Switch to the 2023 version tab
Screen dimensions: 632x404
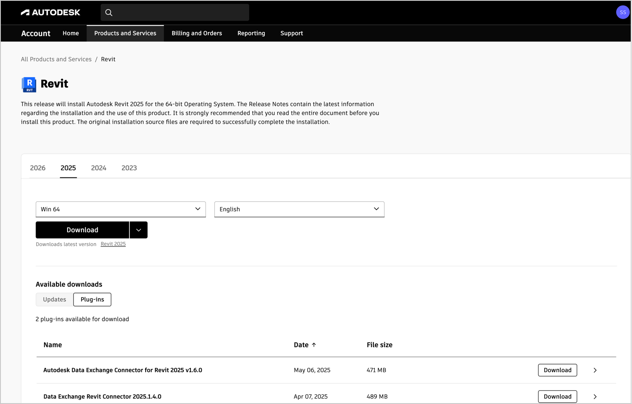click(129, 168)
